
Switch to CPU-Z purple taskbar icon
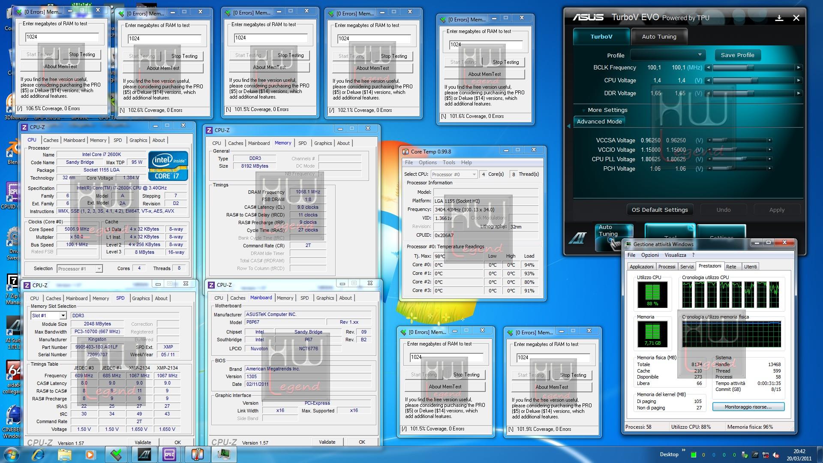[x=169, y=454]
